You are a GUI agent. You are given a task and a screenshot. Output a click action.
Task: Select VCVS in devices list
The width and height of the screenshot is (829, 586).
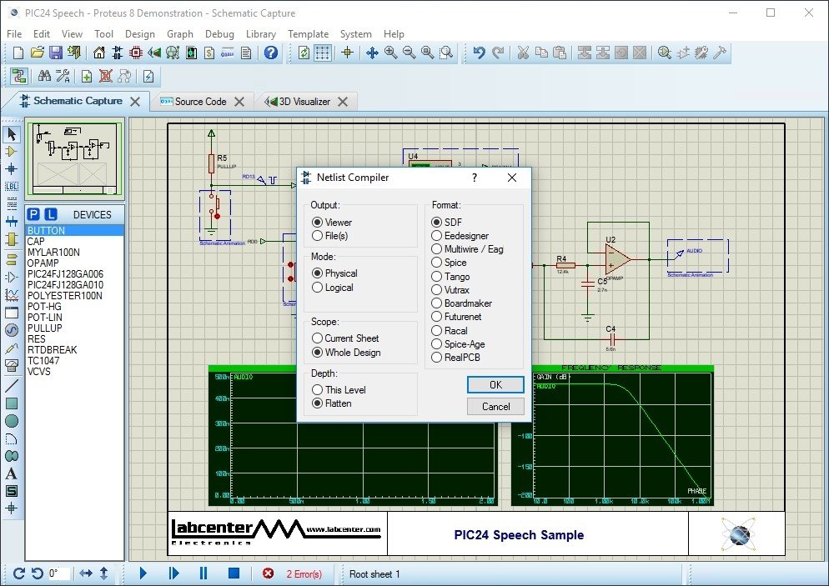[74, 372]
